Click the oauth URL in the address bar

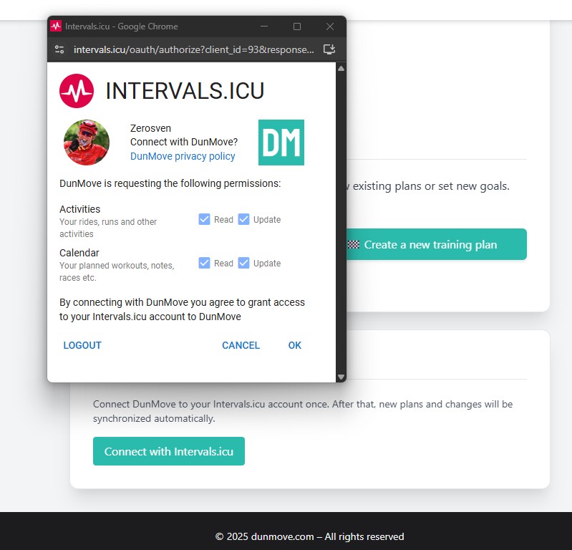[x=193, y=49]
